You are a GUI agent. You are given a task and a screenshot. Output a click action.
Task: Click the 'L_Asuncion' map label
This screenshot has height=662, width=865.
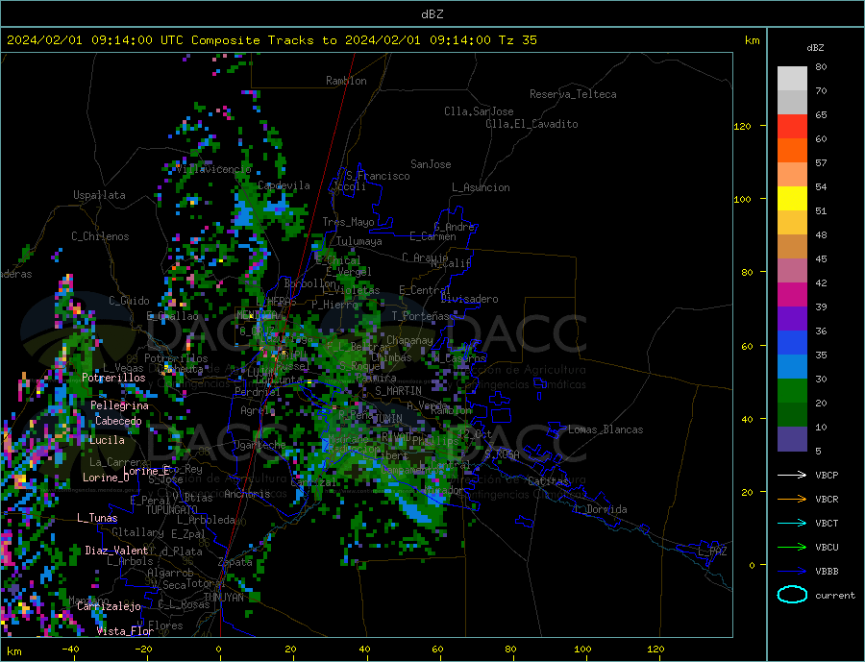pyautogui.click(x=482, y=187)
